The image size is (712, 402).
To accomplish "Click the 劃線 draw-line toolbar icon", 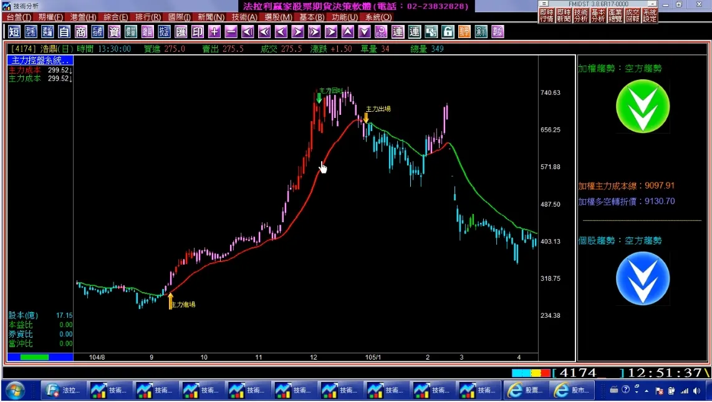I will click(498, 32).
